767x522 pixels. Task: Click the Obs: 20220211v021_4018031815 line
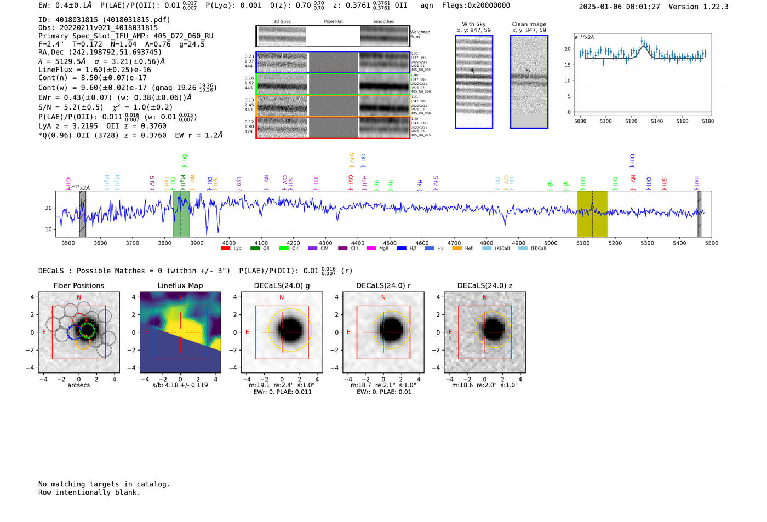pos(98,28)
